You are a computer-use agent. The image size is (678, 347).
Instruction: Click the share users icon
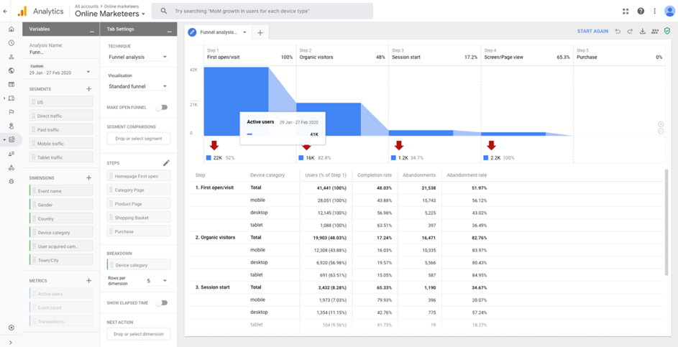pos(654,32)
